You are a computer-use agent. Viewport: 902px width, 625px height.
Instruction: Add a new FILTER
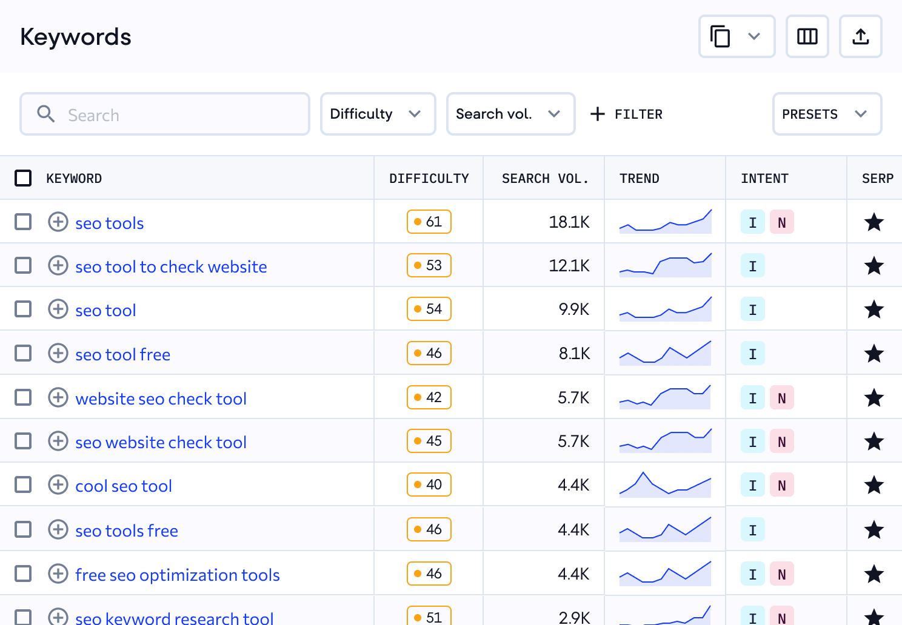pos(627,114)
